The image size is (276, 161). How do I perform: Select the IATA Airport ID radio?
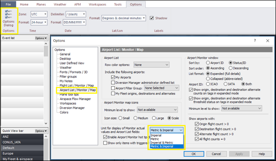(x=226, y=84)
